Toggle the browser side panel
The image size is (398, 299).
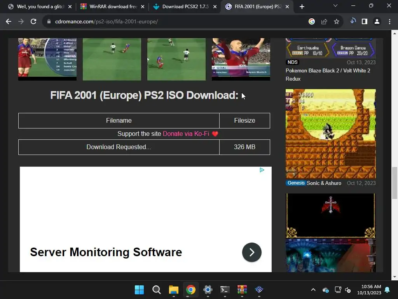(x=365, y=22)
